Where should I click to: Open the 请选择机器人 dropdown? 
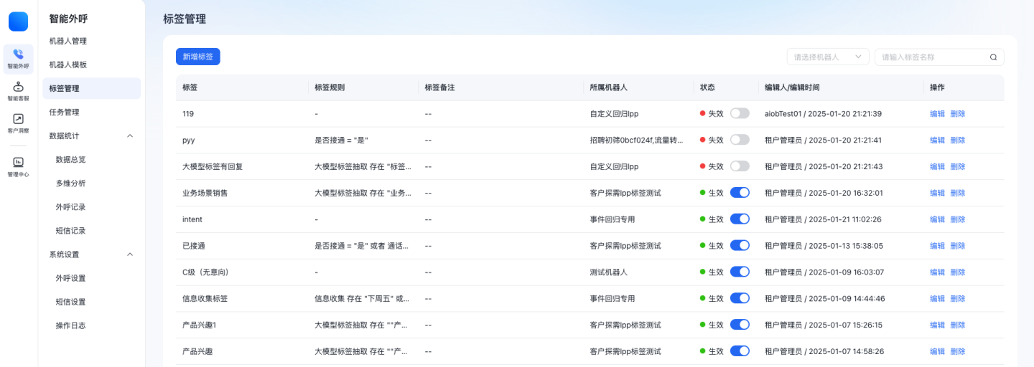pos(827,57)
